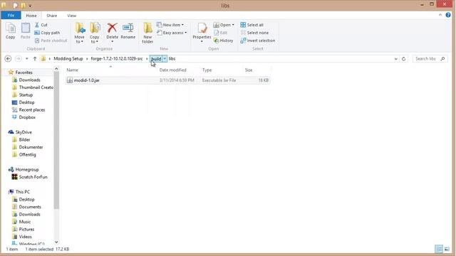The height and width of the screenshot is (256, 456).
Task: Go back with the Back arrow
Action: [8, 58]
